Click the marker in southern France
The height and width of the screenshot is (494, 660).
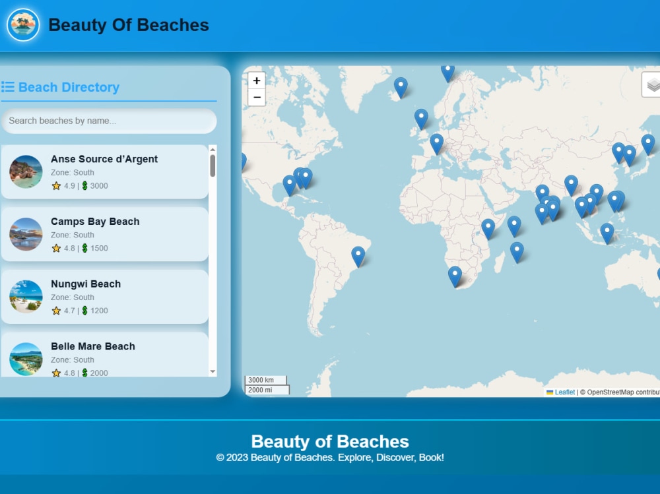tap(436, 144)
